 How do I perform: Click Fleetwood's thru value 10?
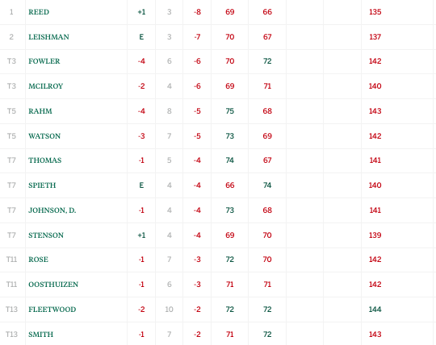coord(169,310)
